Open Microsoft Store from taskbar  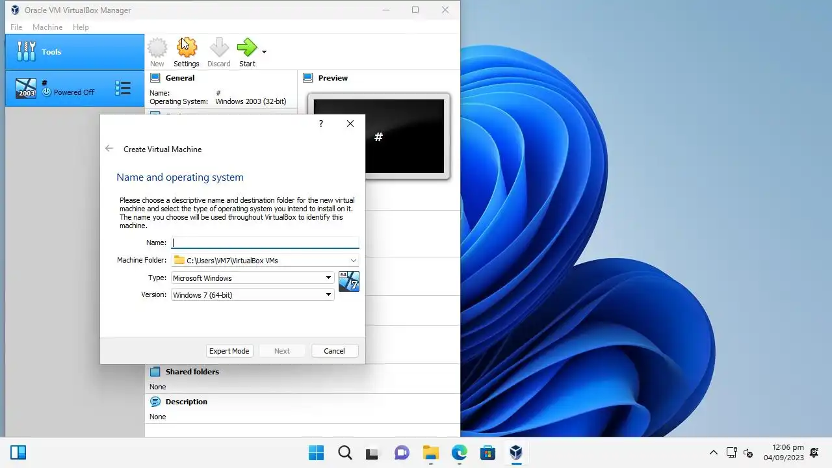coord(487,452)
